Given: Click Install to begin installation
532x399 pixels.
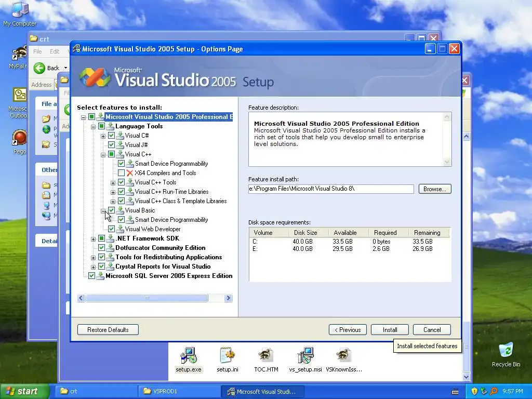Looking at the screenshot, I should coord(390,330).
